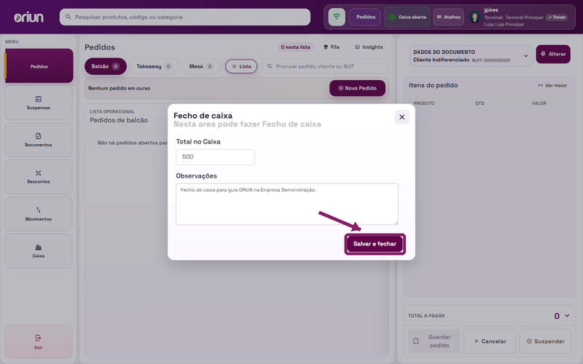Click the VALOR column header
This screenshot has height=364, width=583.
[x=539, y=103]
